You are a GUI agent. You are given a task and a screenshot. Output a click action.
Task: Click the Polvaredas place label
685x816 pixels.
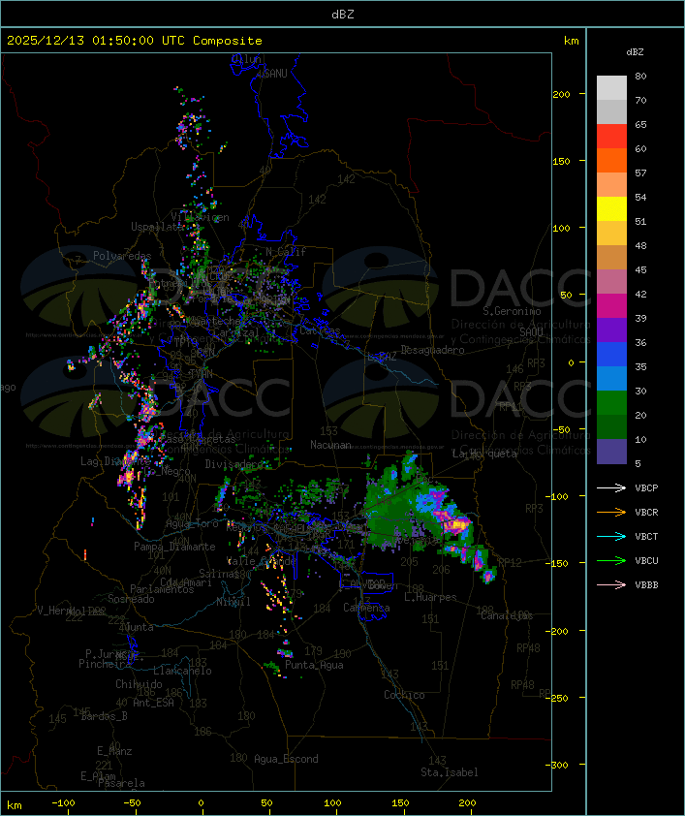[122, 256]
